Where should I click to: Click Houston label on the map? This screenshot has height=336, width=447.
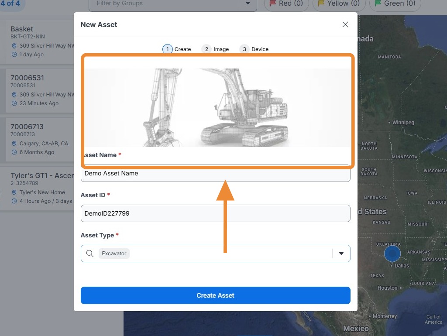coord(387,288)
